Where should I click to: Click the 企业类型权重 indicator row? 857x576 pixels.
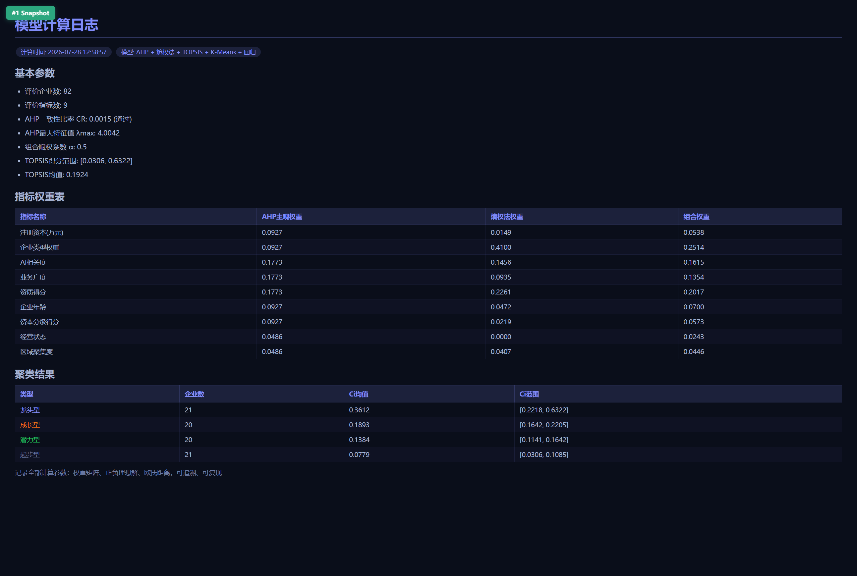[x=428, y=247]
